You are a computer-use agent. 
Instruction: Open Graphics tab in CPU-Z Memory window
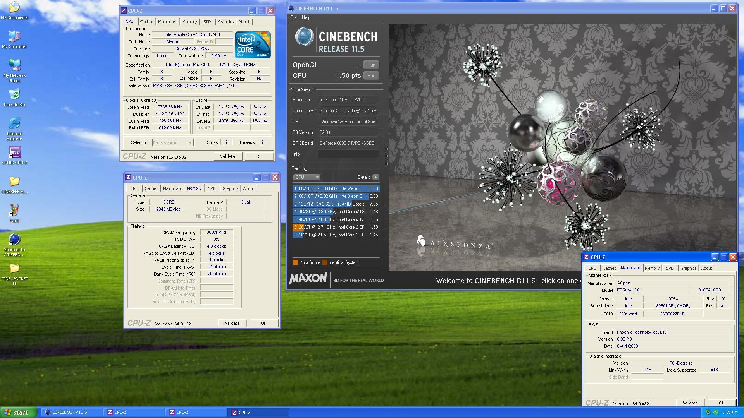pos(230,188)
